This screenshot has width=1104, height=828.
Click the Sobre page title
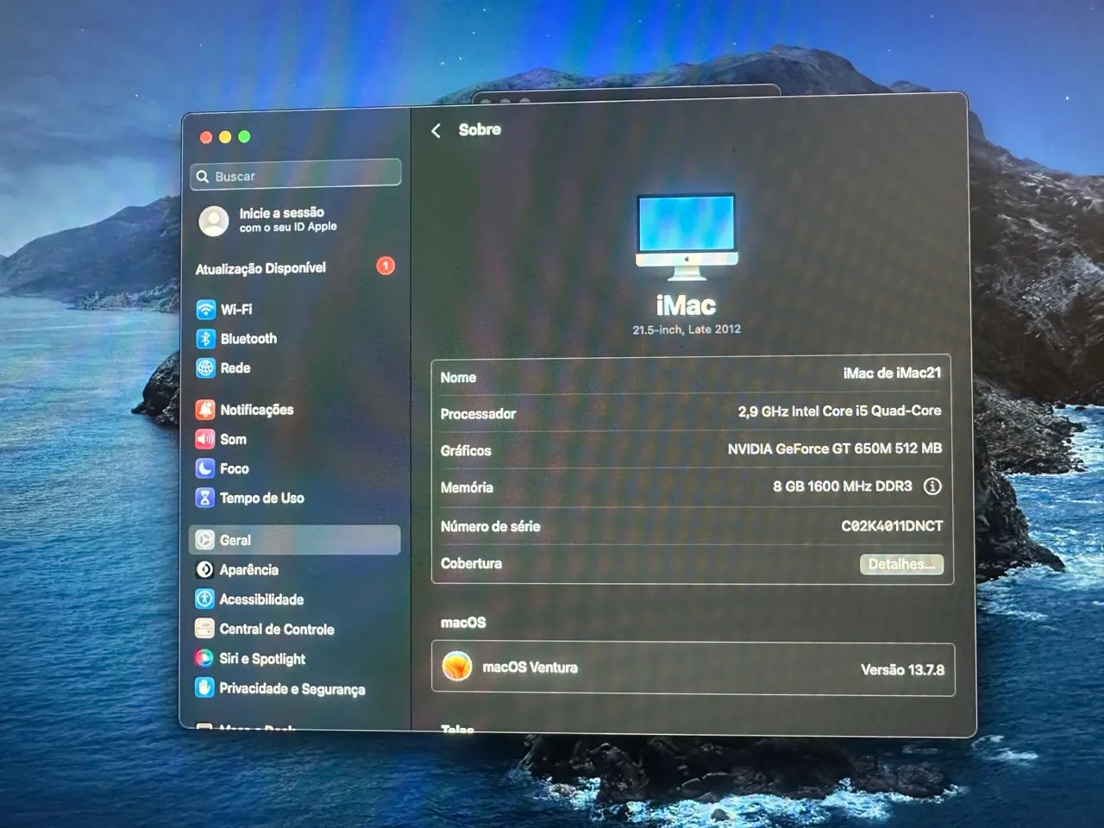(x=480, y=129)
